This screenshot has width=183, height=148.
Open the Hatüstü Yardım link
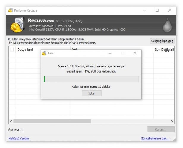(x=19, y=138)
